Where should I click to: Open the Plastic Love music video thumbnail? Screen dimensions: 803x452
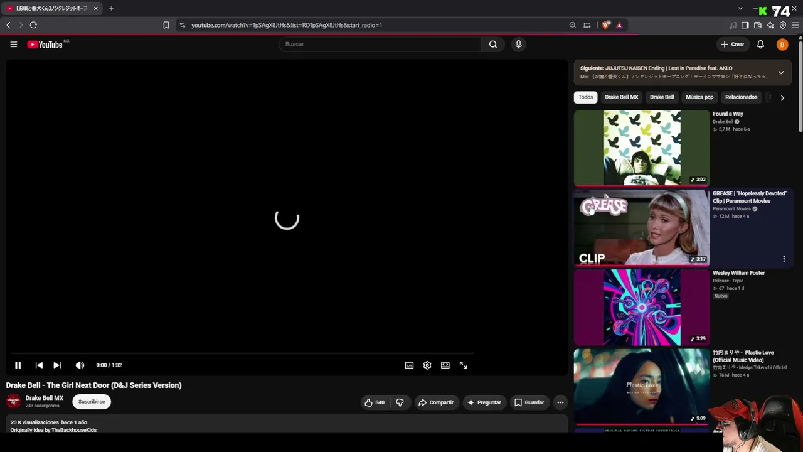[642, 387]
